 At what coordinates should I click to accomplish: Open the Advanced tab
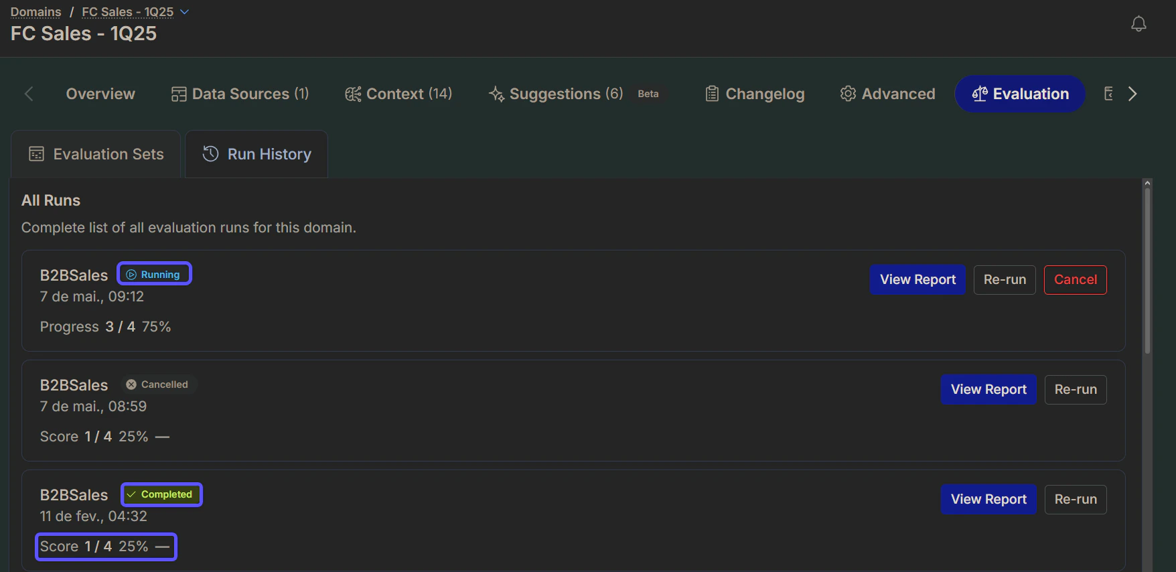click(887, 94)
